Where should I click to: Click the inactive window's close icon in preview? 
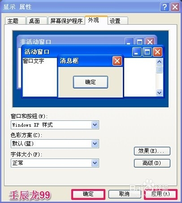click(150, 42)
